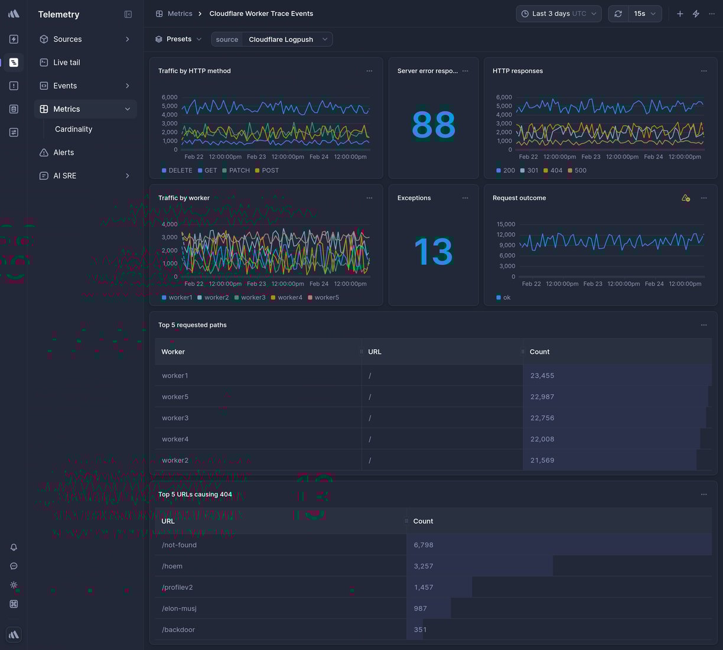Open feedback chat bubble icon in sidebar
723x650 pixels.
click(x=13, y=566)
